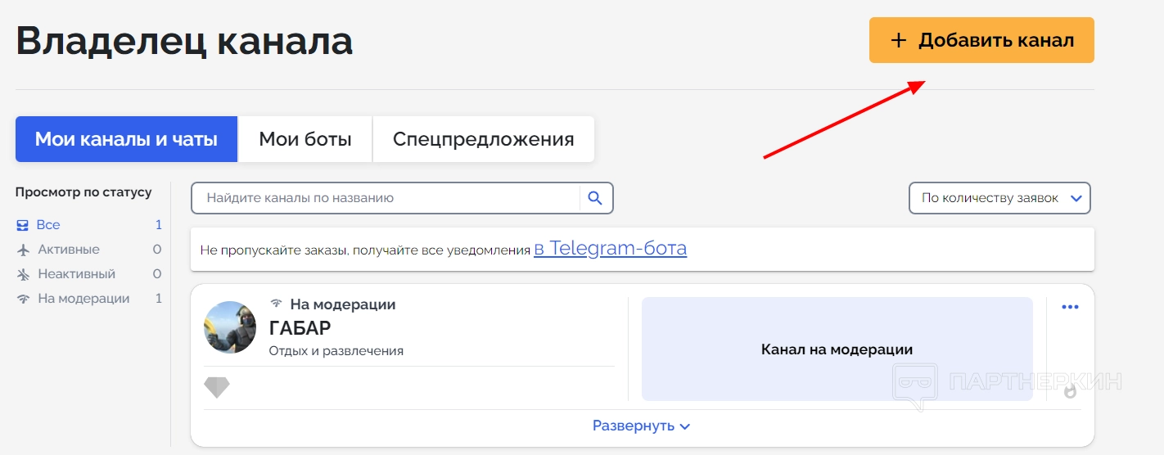Filter channels by Неактивный status
This screenshot has height=455, width=1164.
coord(76,274)
